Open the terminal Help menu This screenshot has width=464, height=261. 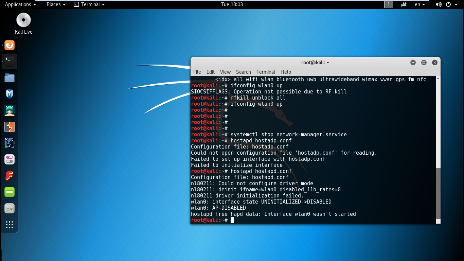coord(286,72)
